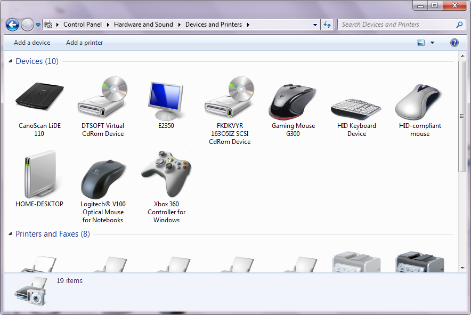The image size is (471, 315).
Task: Click the Devices (10) group header
Action: [37, 61]
